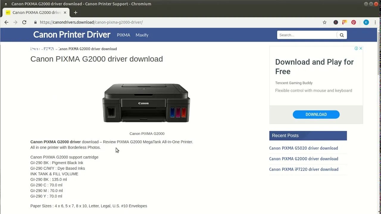Screen dimensions: 381x214
Task: Close the Canon PIXMA G2000 tab
Action: click(x=65, y=12)
